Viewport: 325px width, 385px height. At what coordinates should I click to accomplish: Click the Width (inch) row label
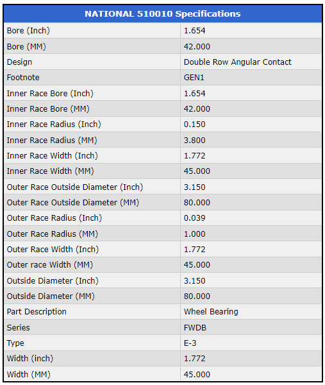pyautogui.click(x=30, y=359)
